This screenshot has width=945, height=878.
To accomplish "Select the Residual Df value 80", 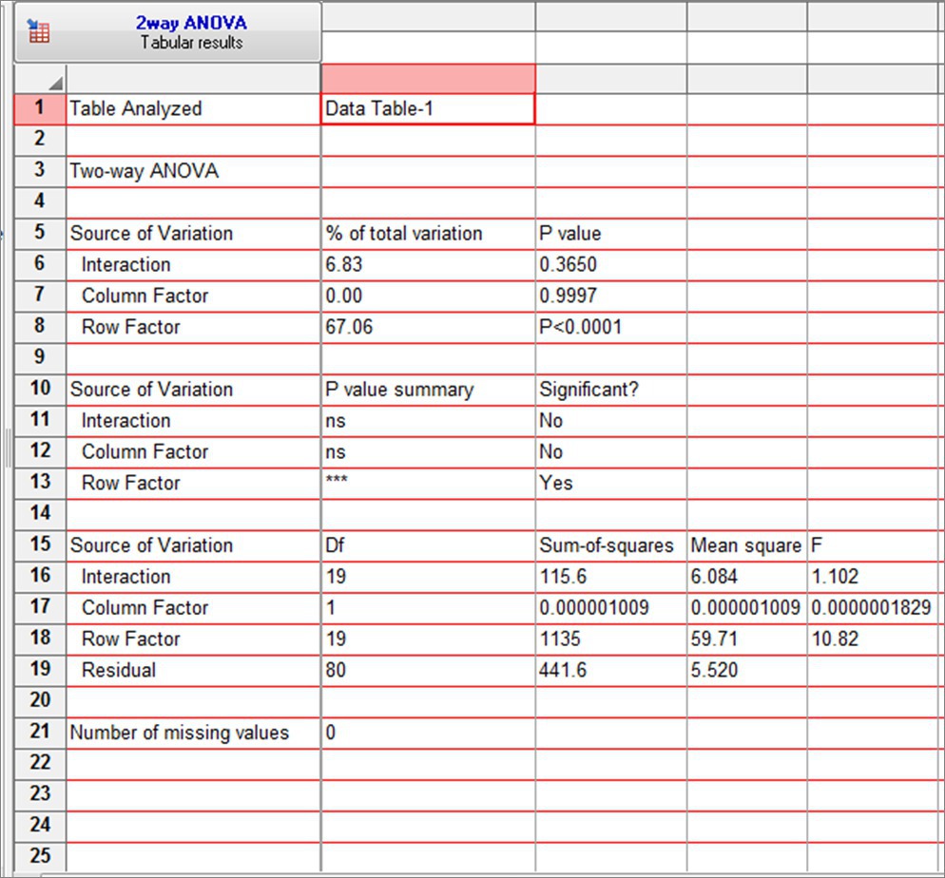I will click(428, 670).
